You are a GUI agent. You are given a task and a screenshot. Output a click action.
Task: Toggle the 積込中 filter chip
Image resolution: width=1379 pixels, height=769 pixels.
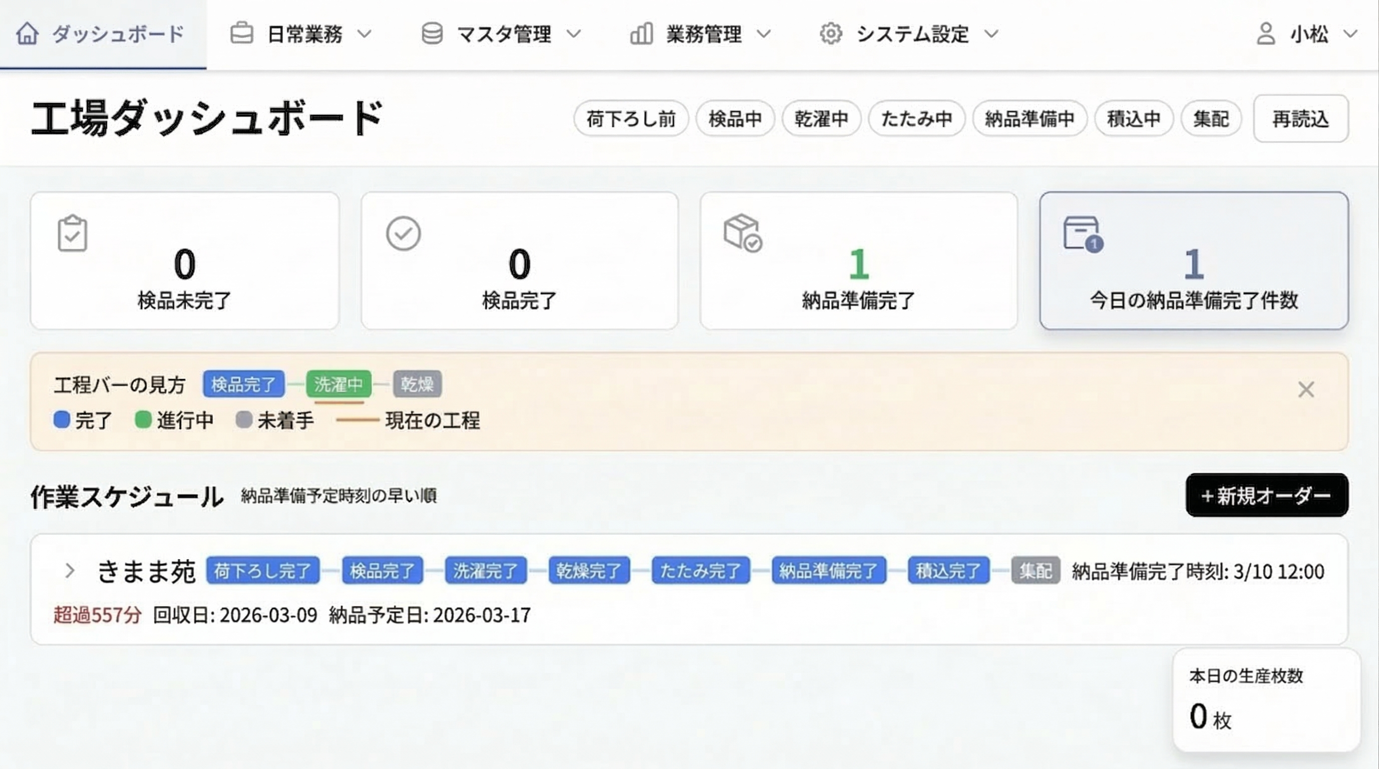pyautogui.click(x=1134, y=119)
